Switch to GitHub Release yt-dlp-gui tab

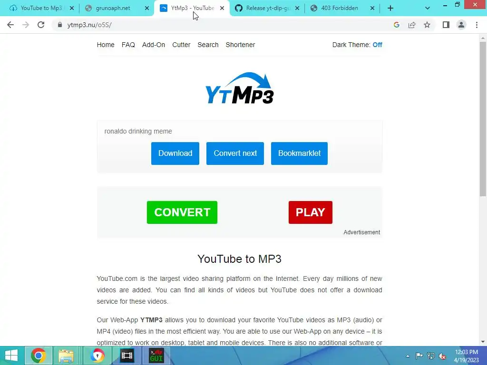click(x=267, y=9)
